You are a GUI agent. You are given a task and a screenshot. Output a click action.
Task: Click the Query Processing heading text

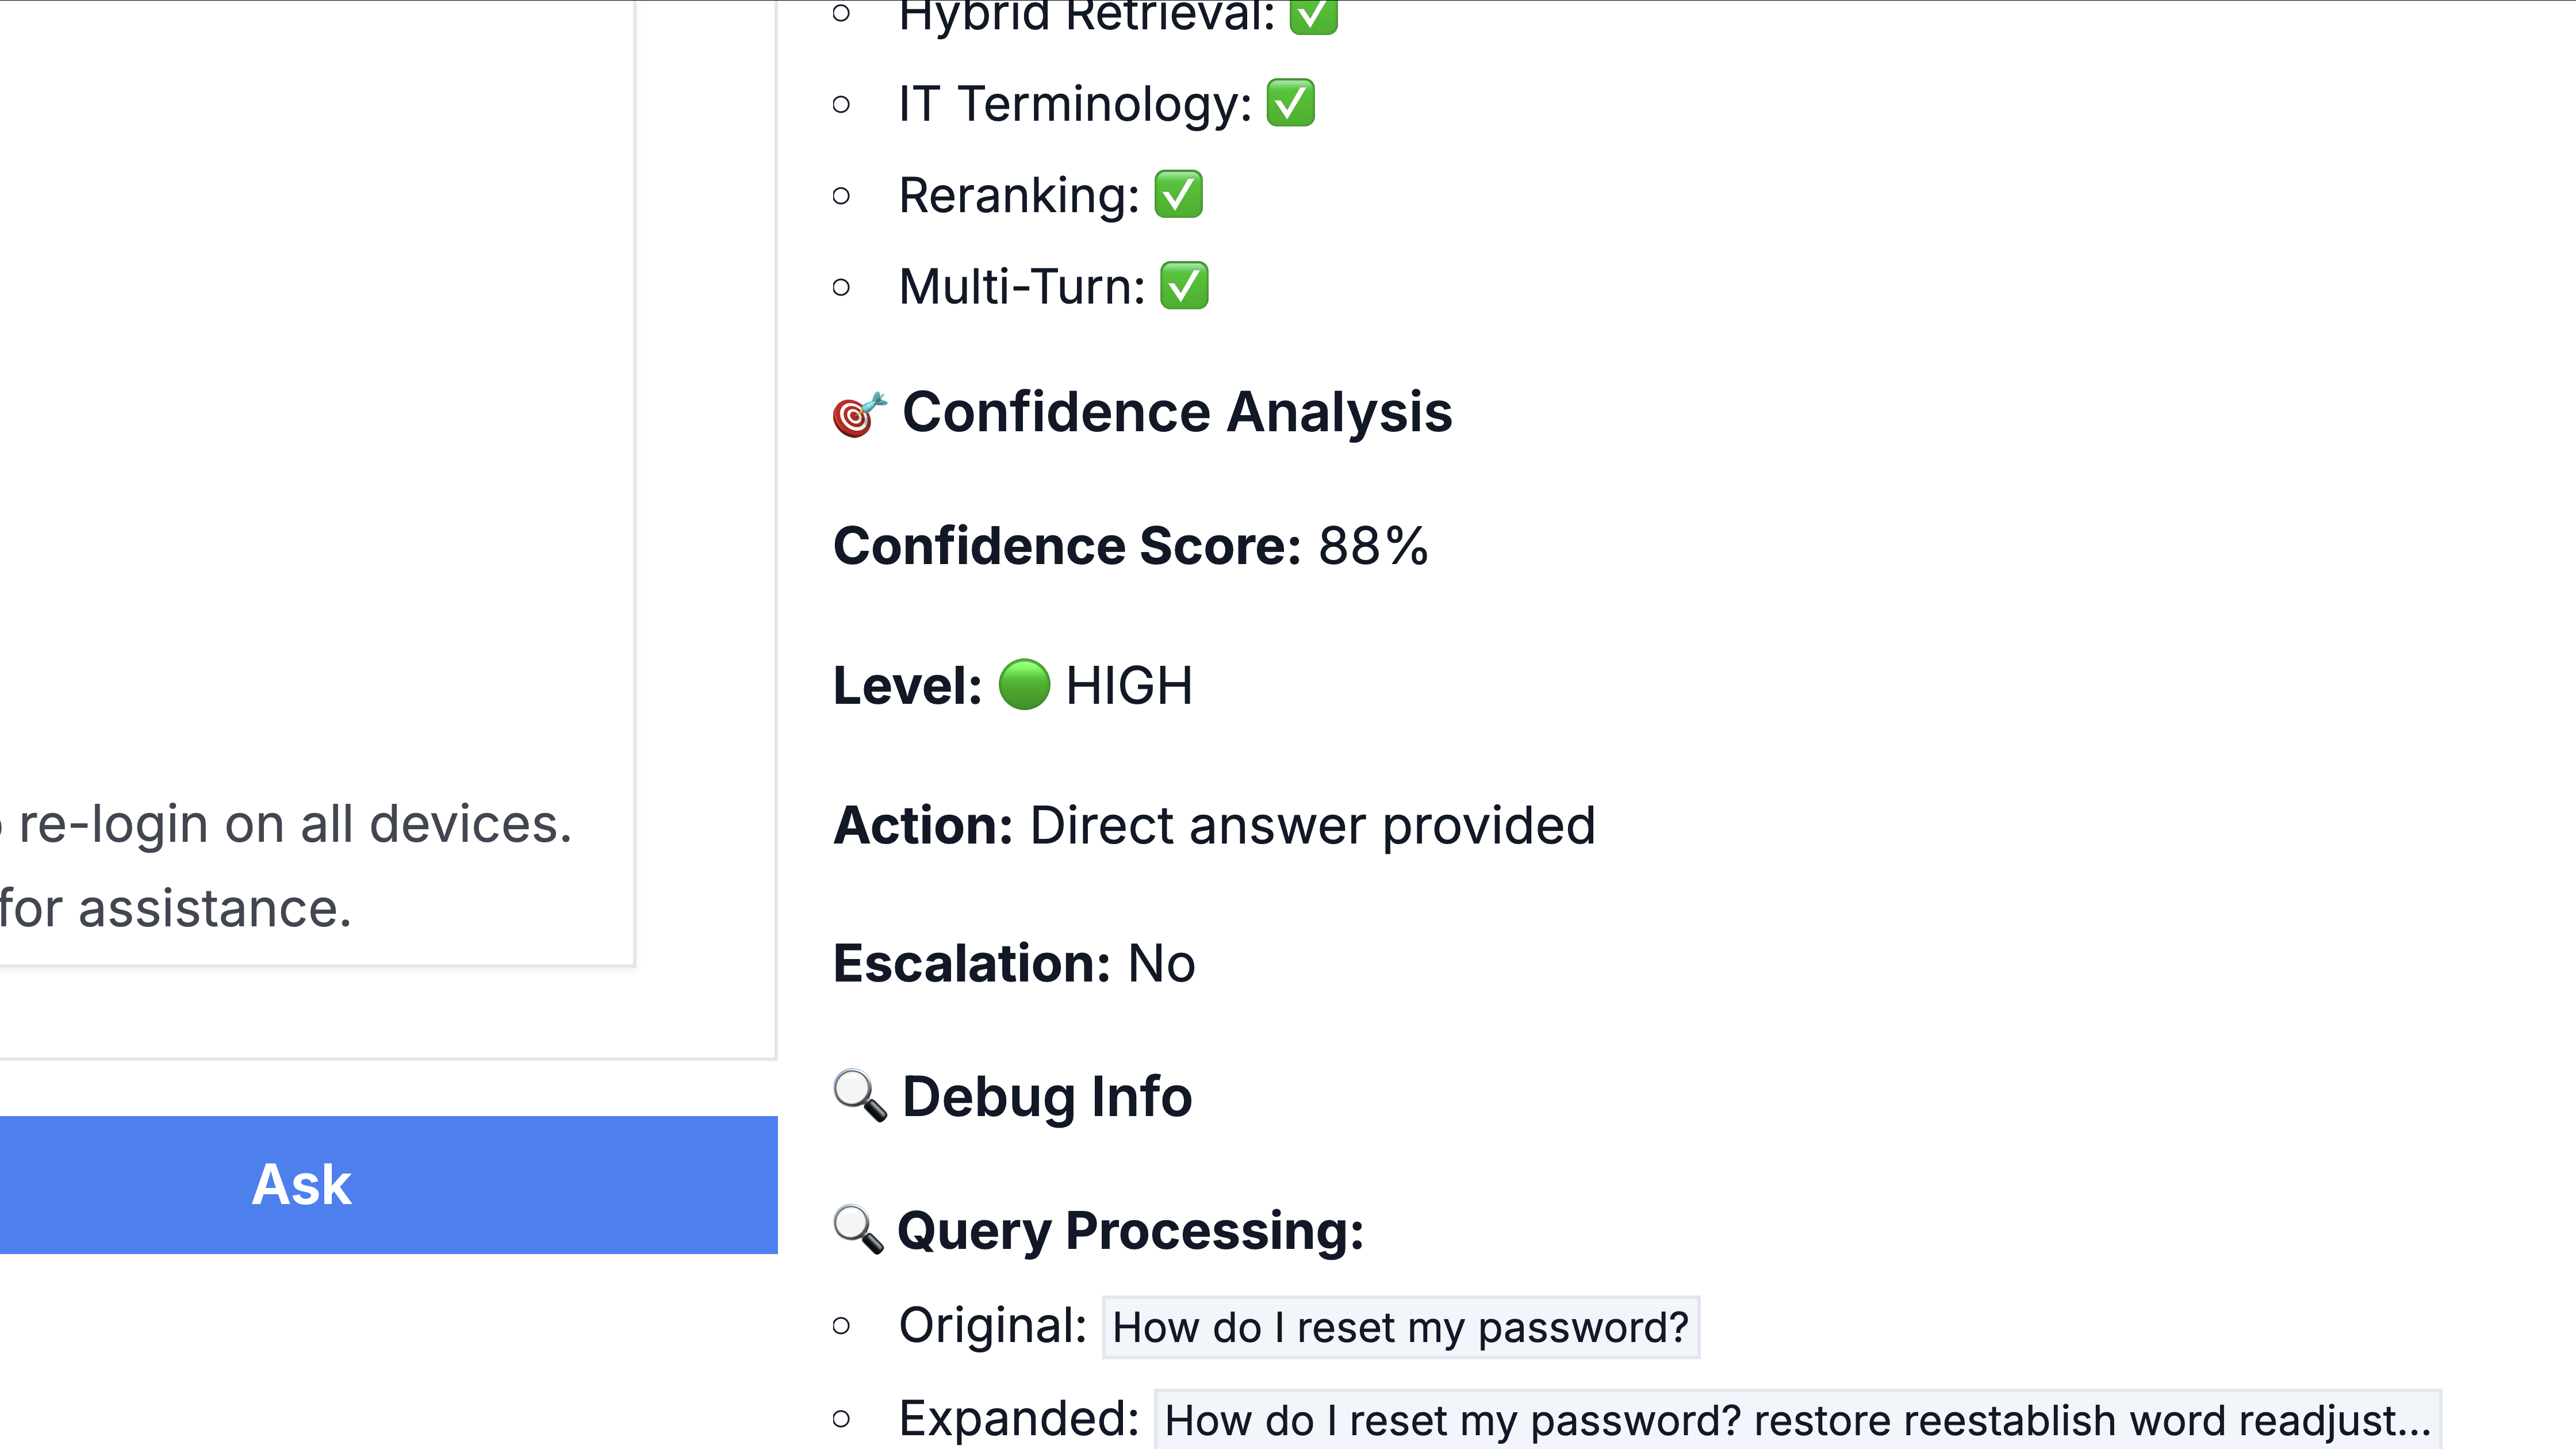[x=1130, y=1230]
